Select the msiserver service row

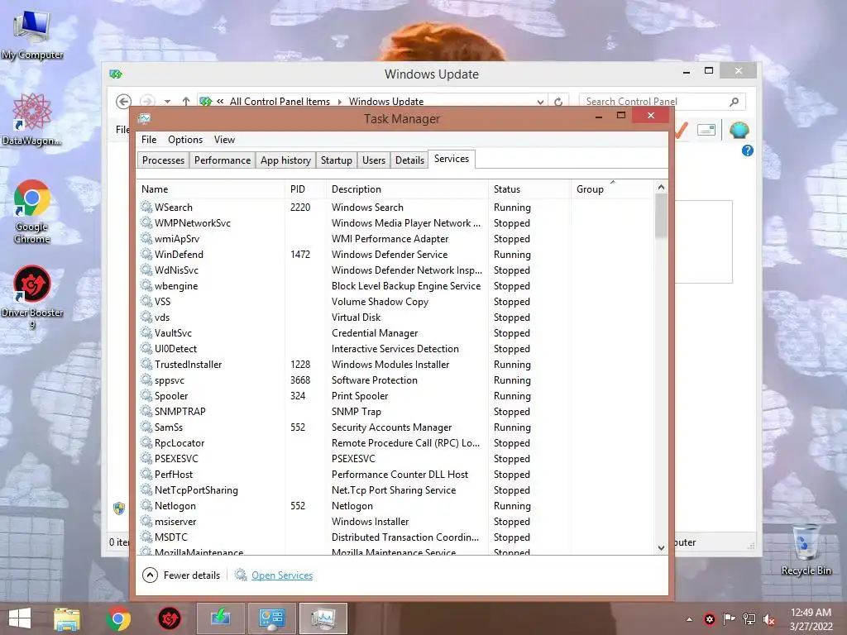tap(395, 522)
